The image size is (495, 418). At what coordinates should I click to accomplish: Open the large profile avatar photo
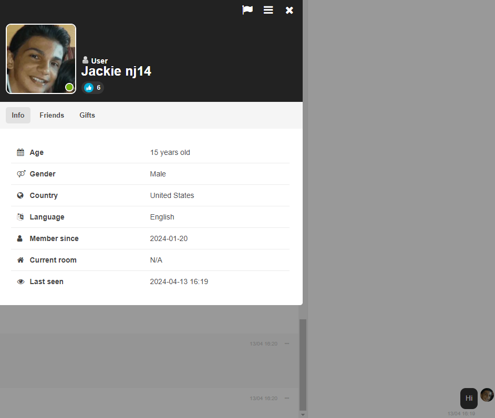[x=40, y=58]
